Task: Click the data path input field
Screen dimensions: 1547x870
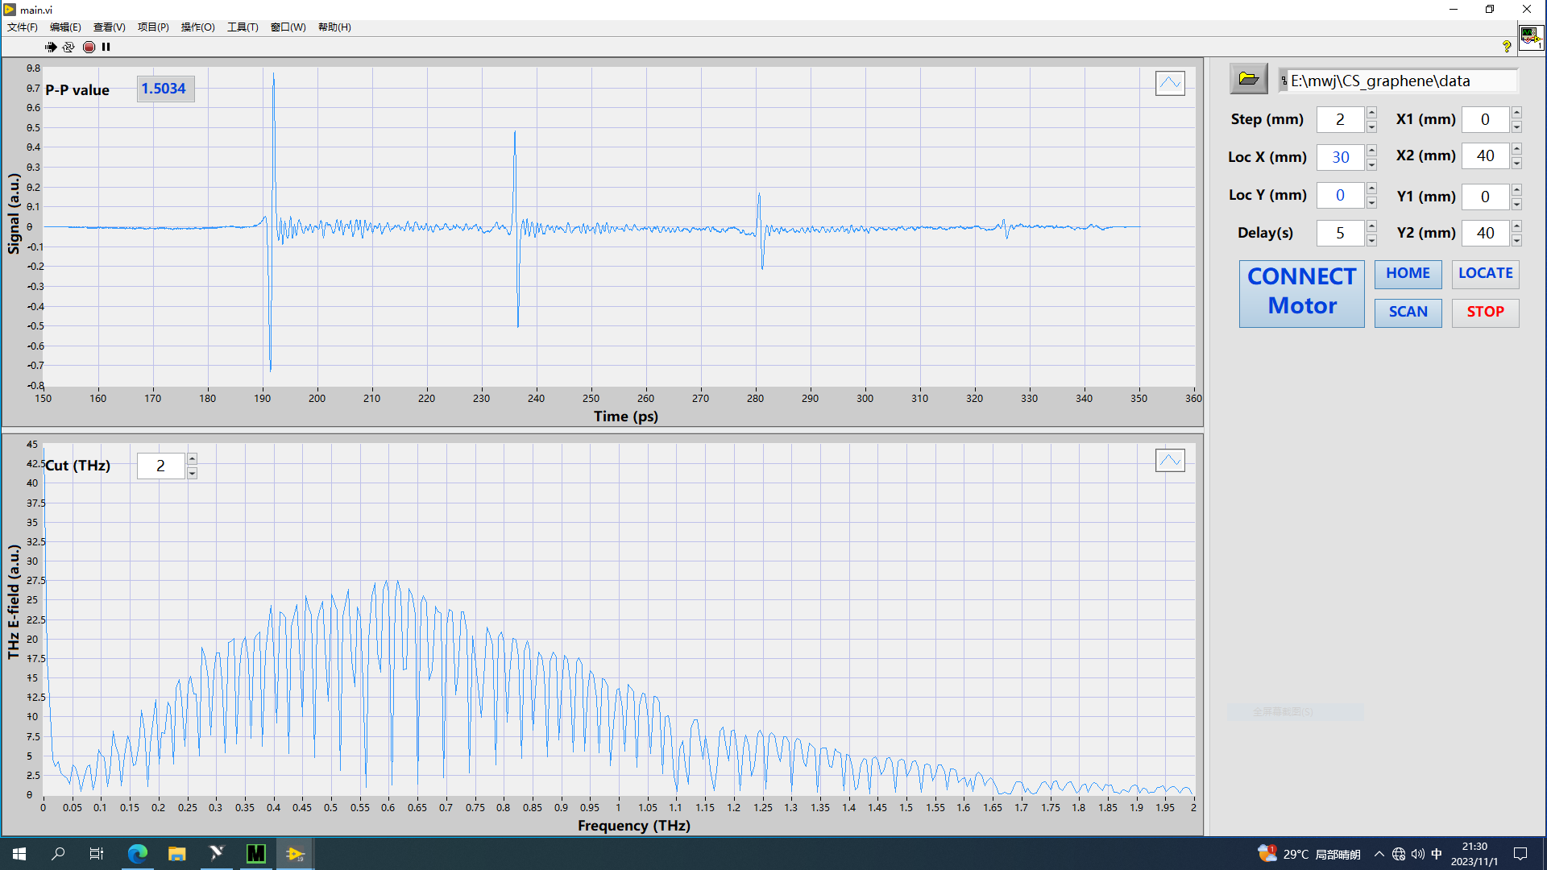Action: (x=1402, y=81)
